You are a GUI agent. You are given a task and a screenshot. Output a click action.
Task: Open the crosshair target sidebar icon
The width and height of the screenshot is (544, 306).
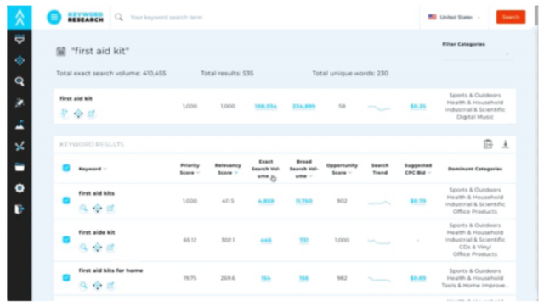(20, 60)
